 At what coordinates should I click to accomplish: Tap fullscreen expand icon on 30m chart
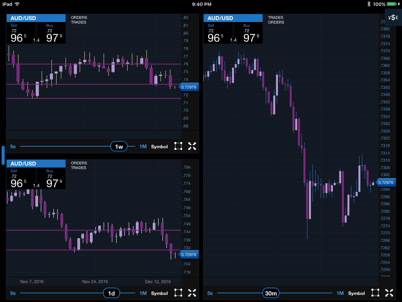[389, 293]
